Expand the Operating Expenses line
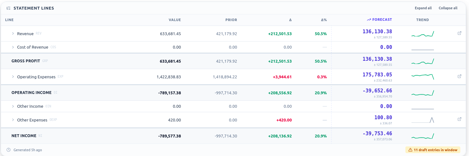Screen dimensions: 469x156 [x=13, y=77]
